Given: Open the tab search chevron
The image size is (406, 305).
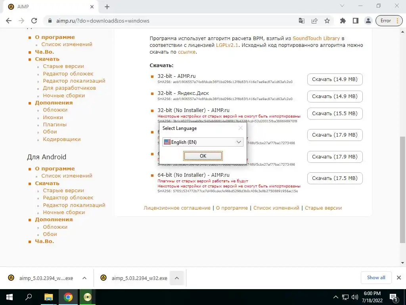Looking at the screenshot, I should click(x=342, y=6).
